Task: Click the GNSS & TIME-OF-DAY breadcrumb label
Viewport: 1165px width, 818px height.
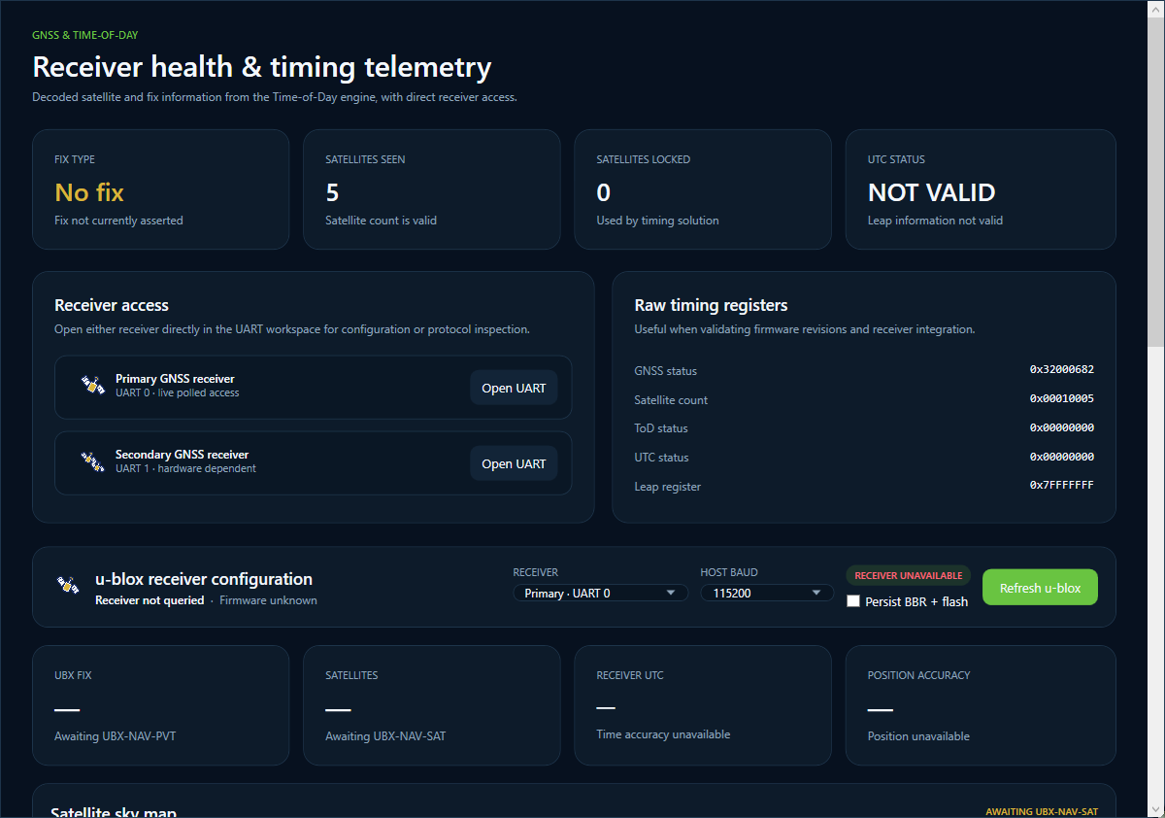Action: point(85,35)
